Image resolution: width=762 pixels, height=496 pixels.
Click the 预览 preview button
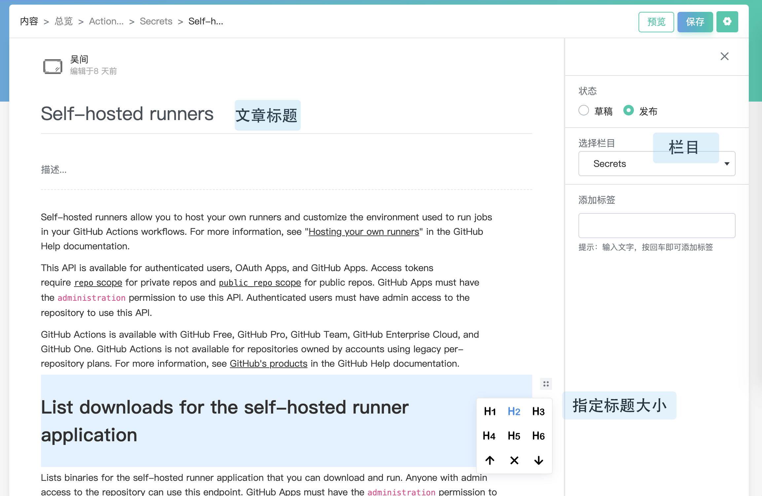[x=656, y=22]
